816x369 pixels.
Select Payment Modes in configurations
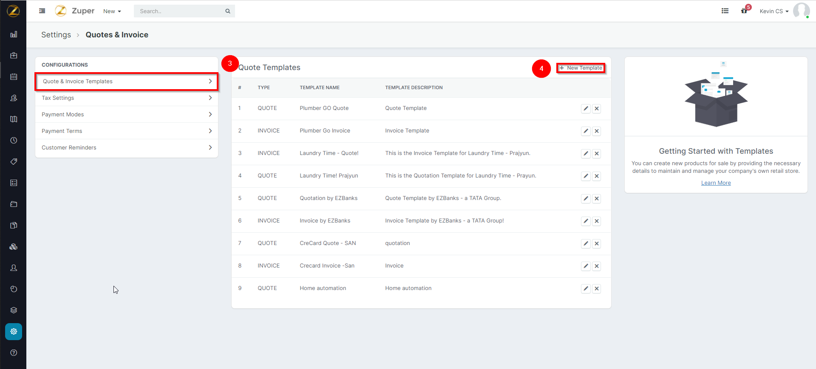(x=126, y=115)
